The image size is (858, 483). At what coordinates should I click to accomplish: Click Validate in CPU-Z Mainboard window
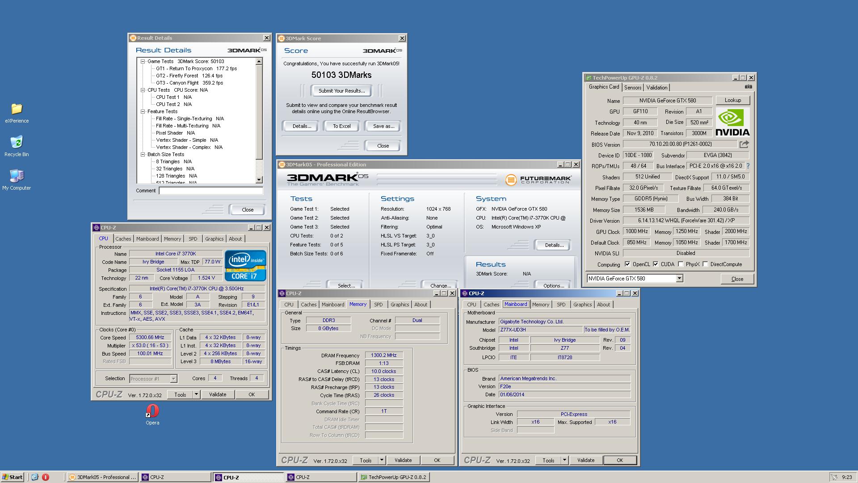(x=585, y=460)
